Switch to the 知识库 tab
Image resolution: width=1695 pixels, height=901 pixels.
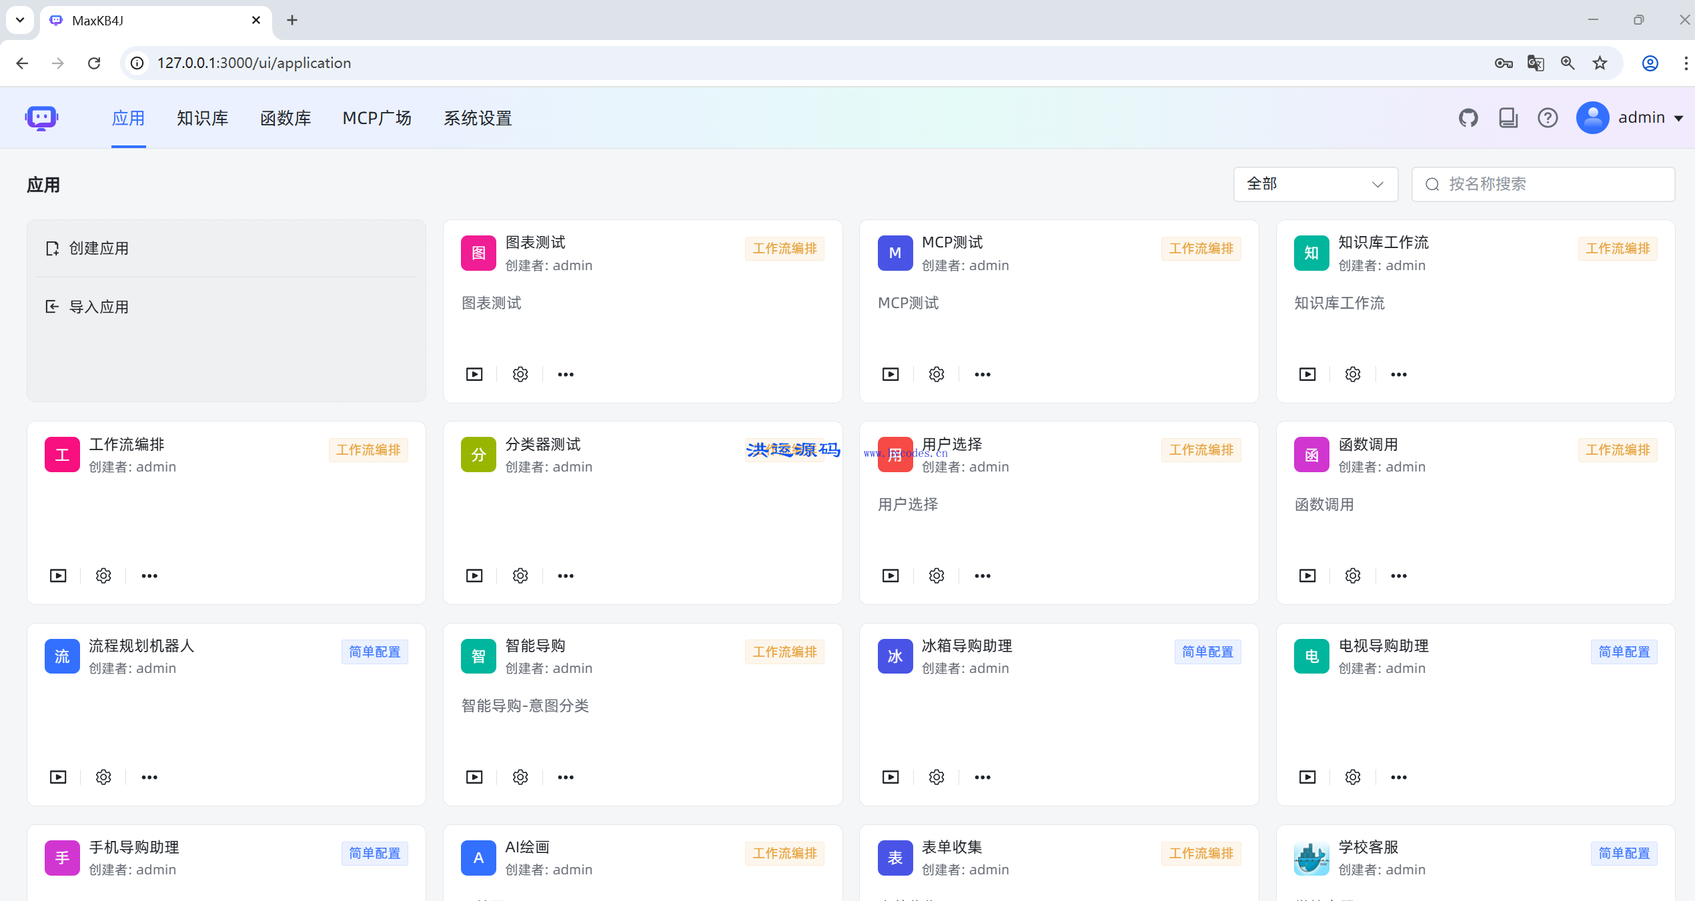tap(202, 118)
